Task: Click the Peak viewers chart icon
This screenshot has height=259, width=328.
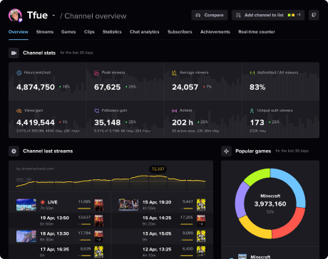Action: (x=97, y=73)
